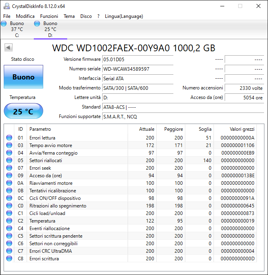Click status orb for Eventi riallocazione

[9, 228]
